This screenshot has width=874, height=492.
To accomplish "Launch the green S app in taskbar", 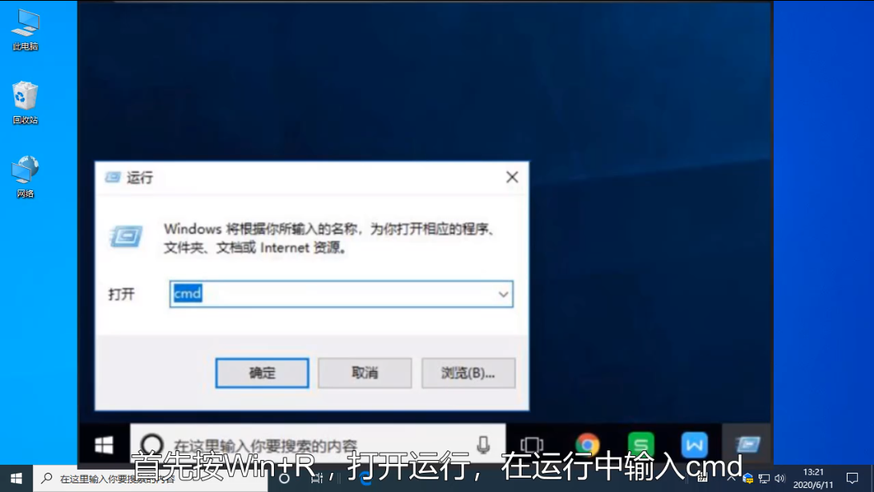I will click(640, 444).
